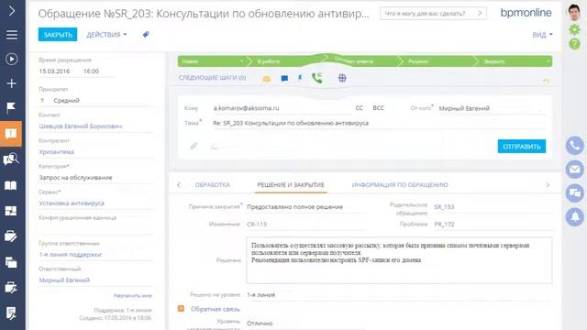The image size is (587, 330).
Task: Click the Запрос на обслуживание category value
Action: pyautogui.click(x=75, y=178)
